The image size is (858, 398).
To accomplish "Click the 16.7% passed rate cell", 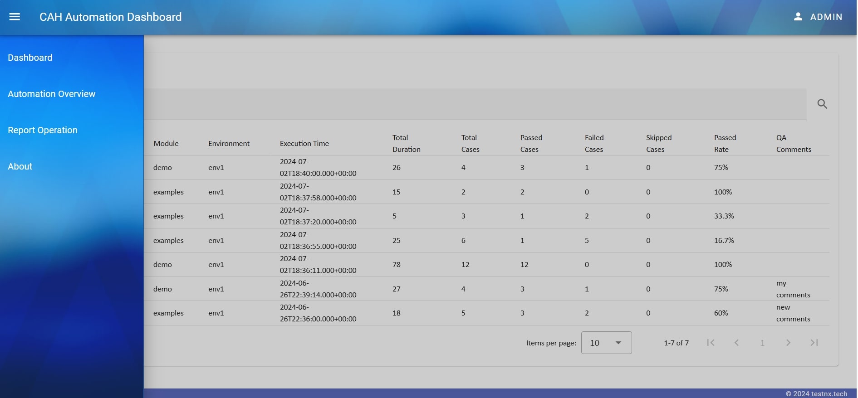I will (724, 240).
